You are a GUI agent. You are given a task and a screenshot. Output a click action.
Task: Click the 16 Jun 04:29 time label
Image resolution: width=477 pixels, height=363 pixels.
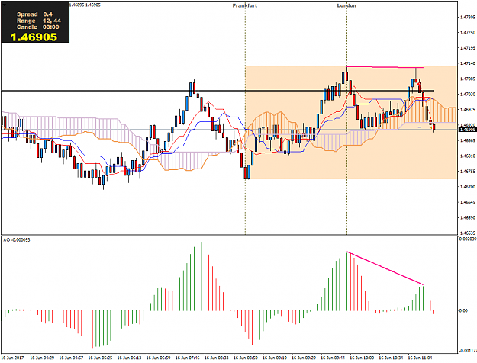(x=42, y=358)
